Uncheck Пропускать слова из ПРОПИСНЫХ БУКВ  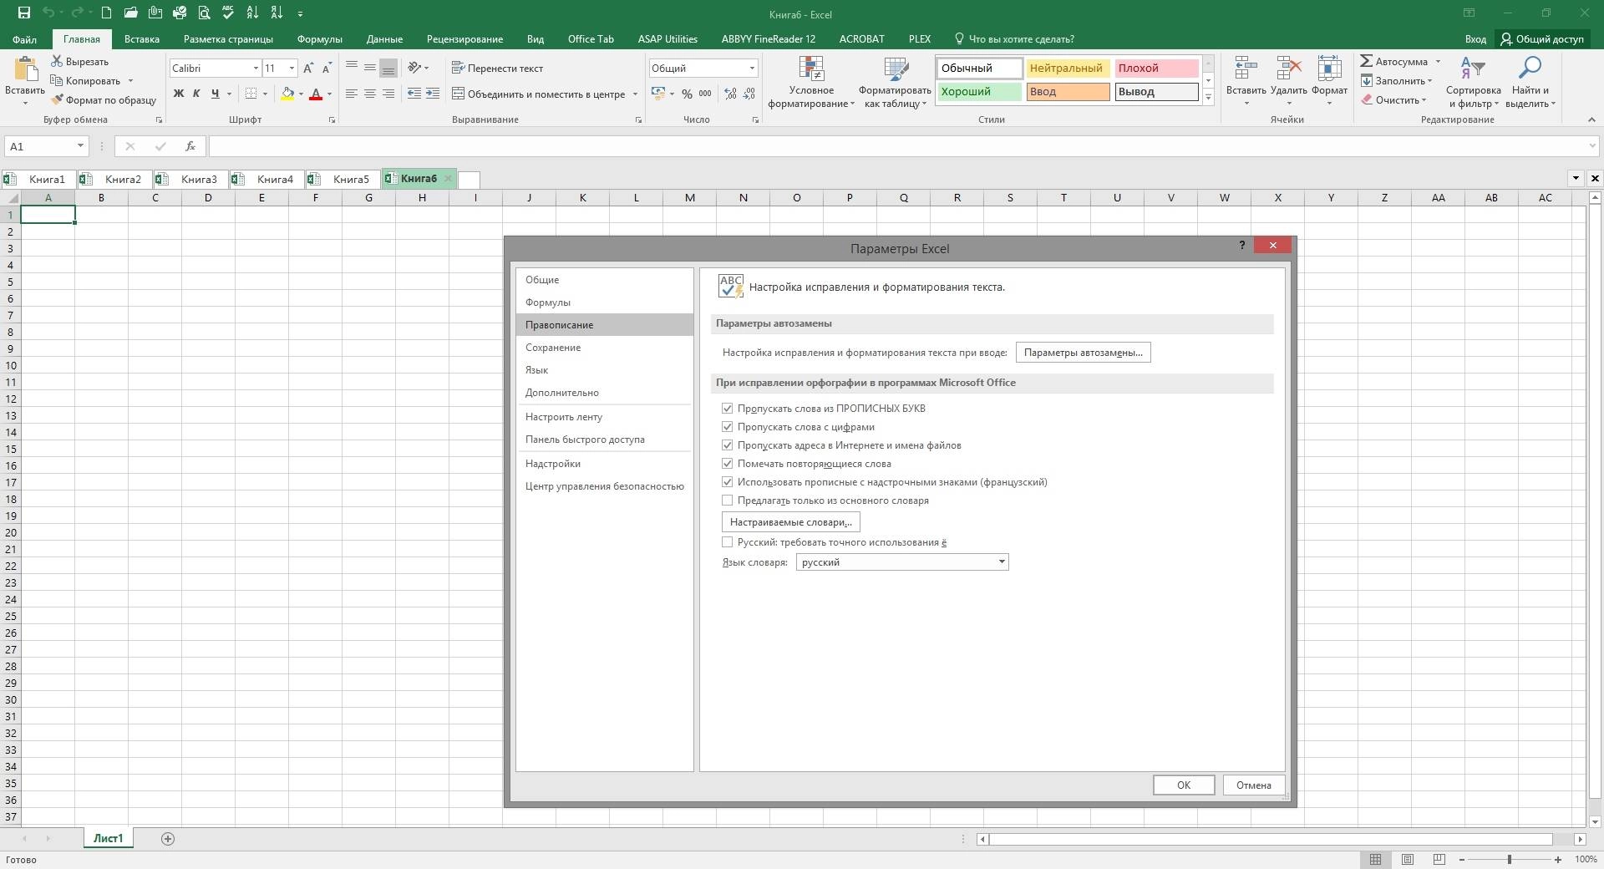coord(727,409)
